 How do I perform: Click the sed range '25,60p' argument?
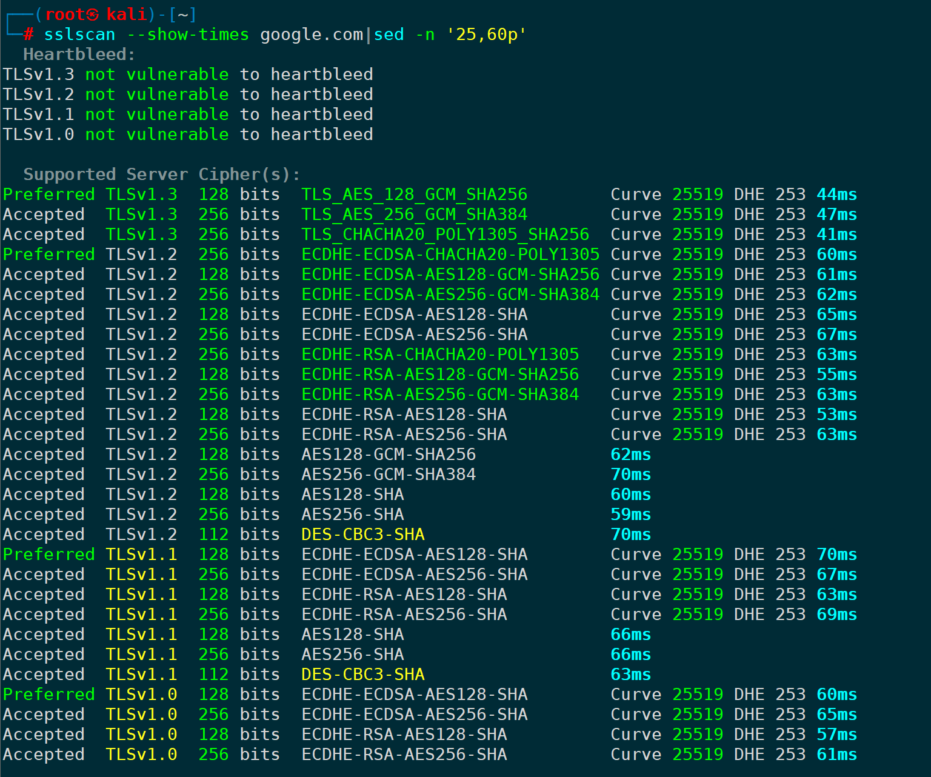(x=486, y=35)
